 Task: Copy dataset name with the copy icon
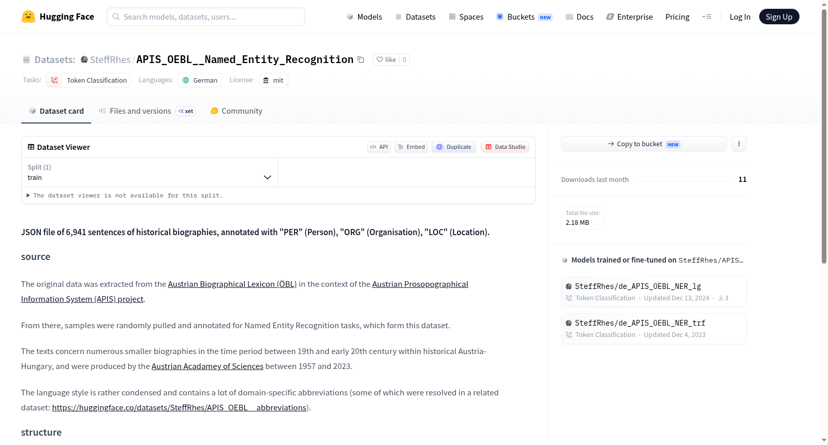click(361, 60)
